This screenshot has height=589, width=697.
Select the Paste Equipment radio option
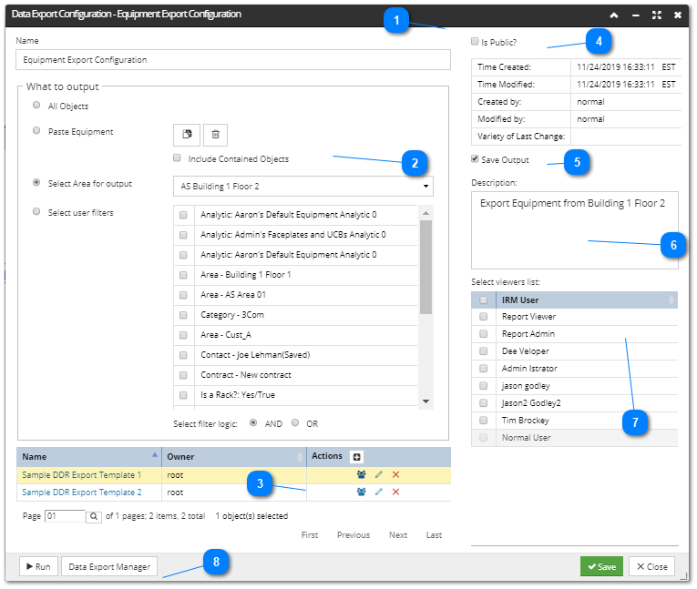36,130
